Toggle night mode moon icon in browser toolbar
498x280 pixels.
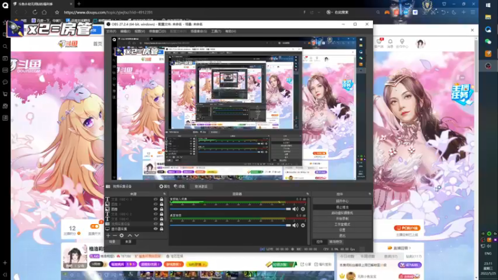coord(454,12)
